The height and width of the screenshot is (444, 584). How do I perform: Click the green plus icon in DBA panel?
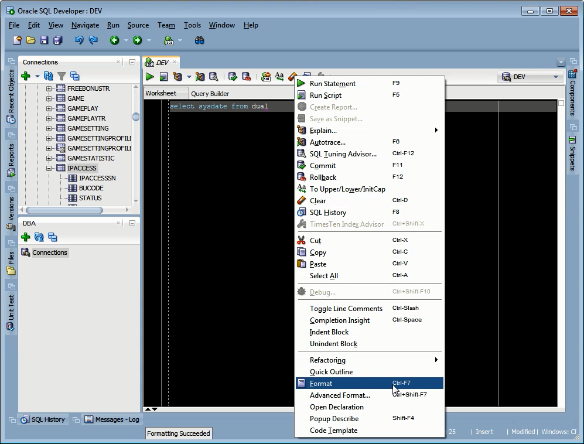coord(26,237)
